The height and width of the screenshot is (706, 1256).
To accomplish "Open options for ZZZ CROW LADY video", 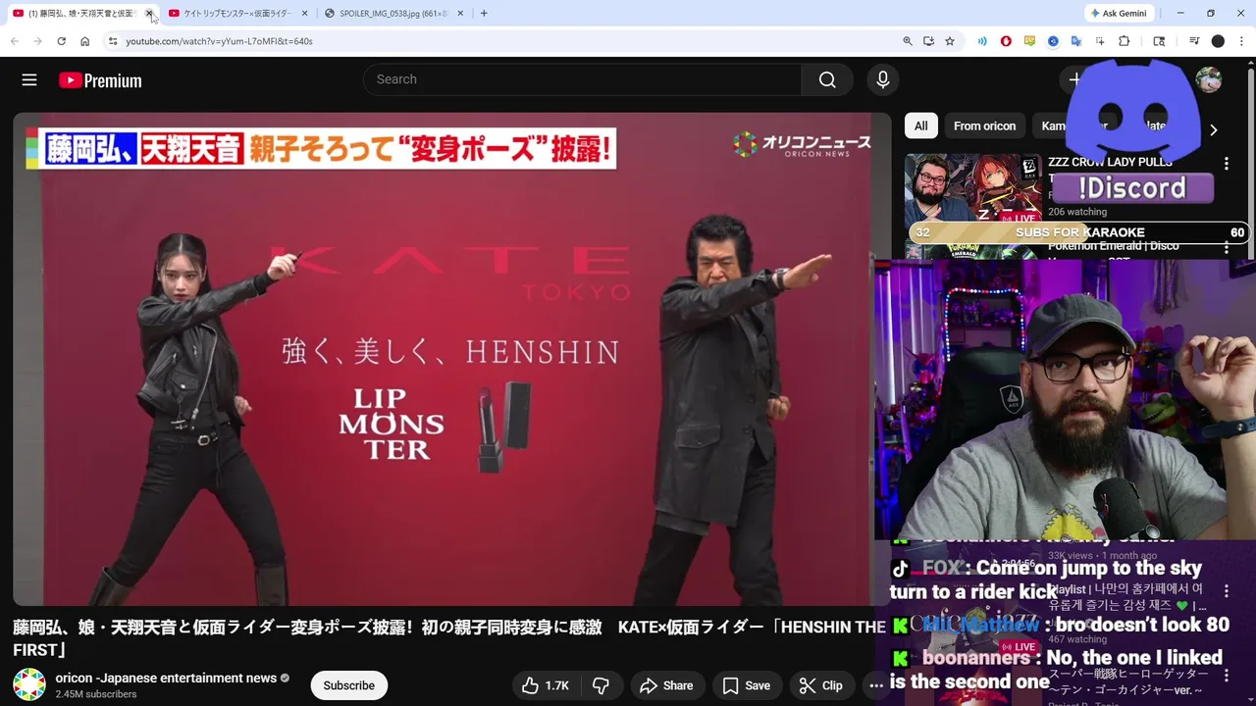I will tap(1226, 164).
